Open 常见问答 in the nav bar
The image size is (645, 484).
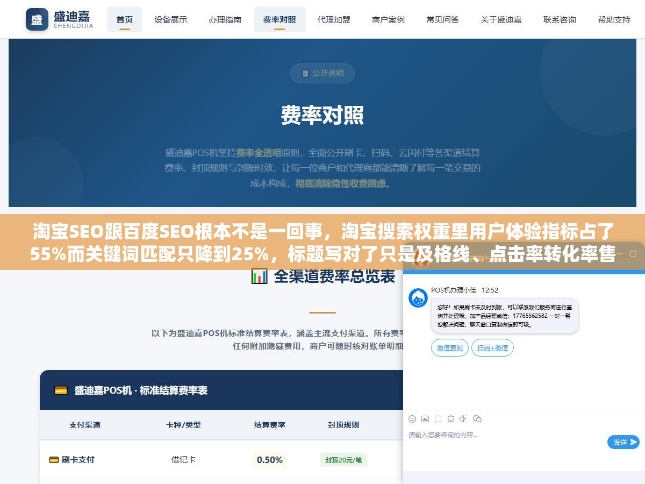(x=442, y=19)
